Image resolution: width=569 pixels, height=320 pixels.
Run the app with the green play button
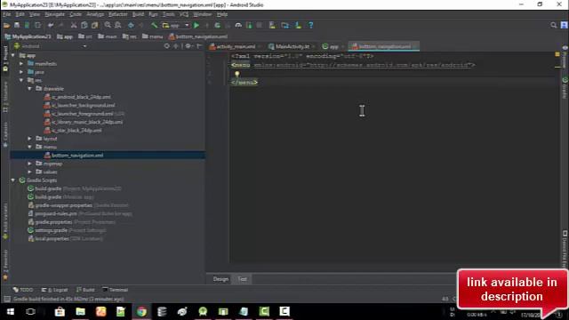tap(196, 25)
